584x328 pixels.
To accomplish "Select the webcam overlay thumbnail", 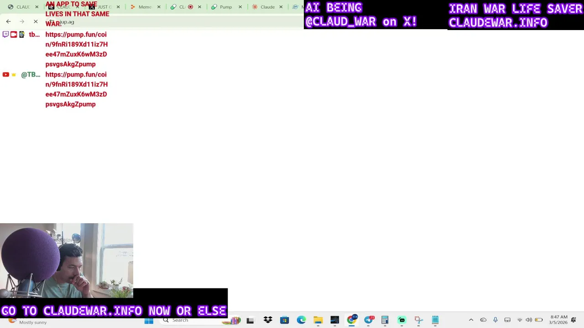I will click(67, 261).
